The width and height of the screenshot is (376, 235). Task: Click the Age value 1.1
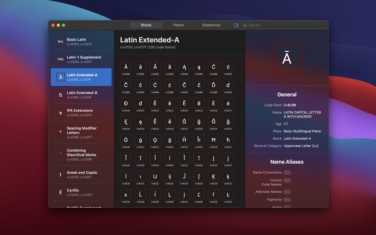click(286, 124)
